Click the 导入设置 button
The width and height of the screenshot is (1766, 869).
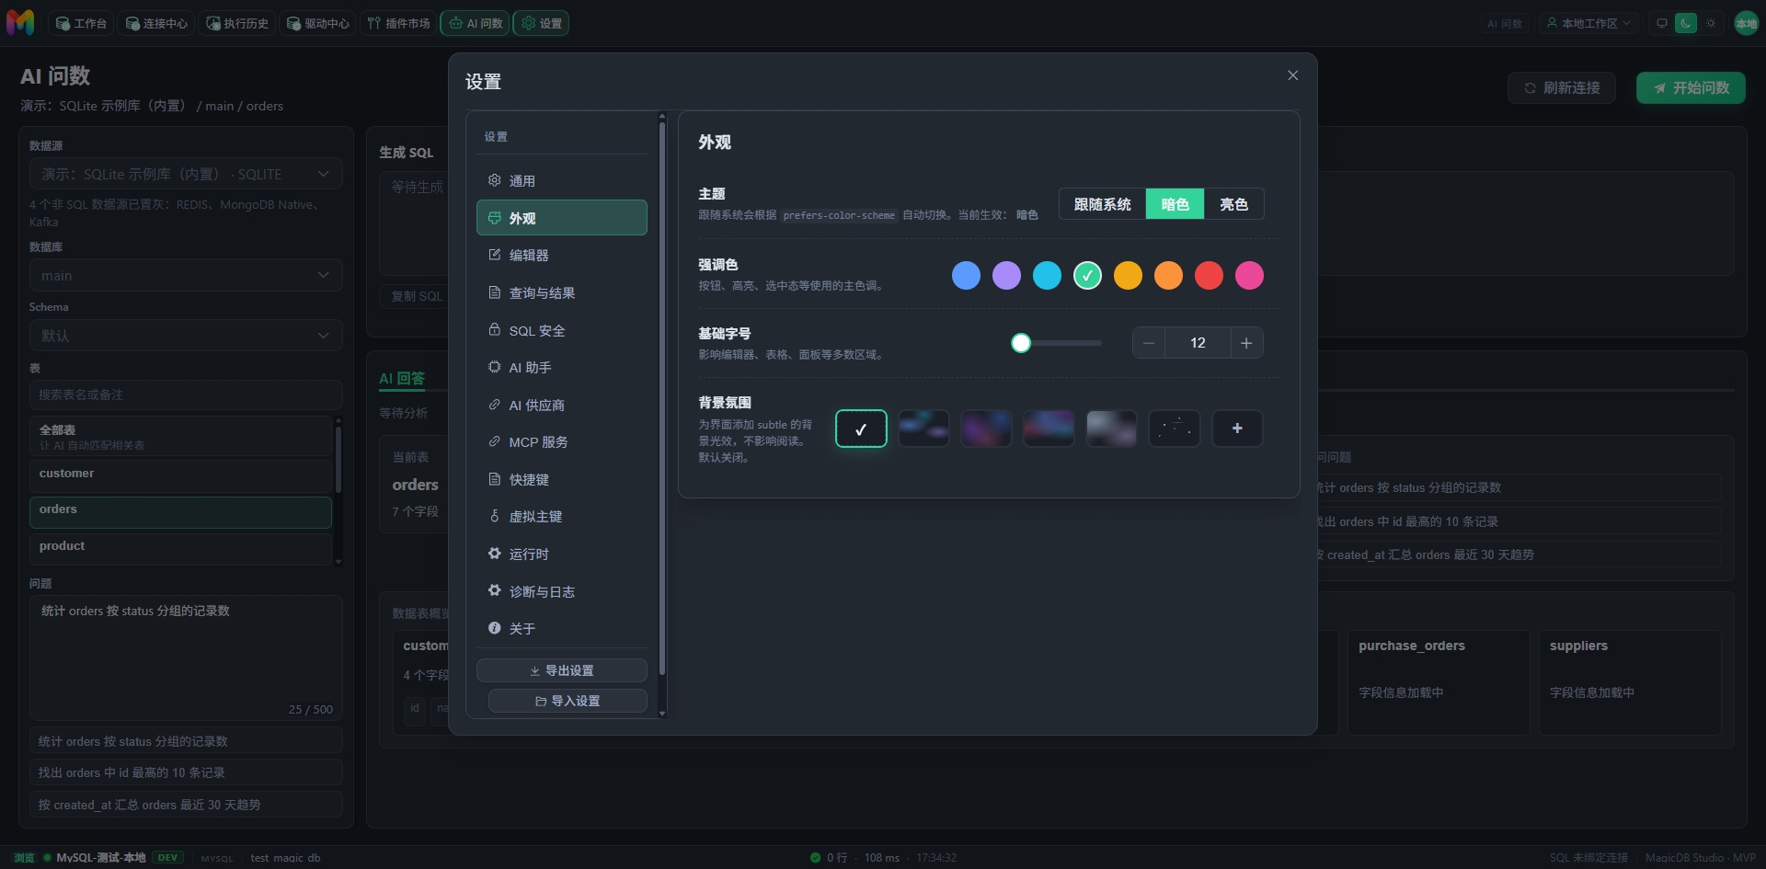568,701
